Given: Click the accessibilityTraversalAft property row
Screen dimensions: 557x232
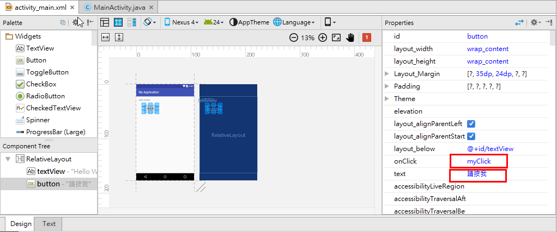Looking at the screenshot, I should [465, 199].
